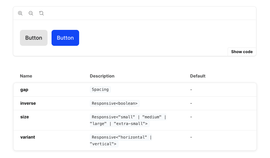Click the zoom out magnifier icon
The image size is (270, 158).
[x=31, y=13]
